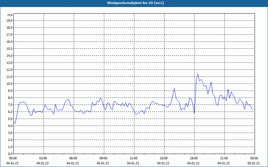The image size is (268, 167).
Task: Pick the '13,0' y-axis label
Action: (10, 62)
